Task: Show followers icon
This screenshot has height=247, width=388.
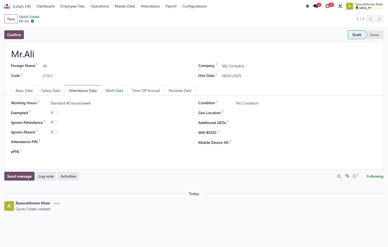Action: click(x=355, y=176)
